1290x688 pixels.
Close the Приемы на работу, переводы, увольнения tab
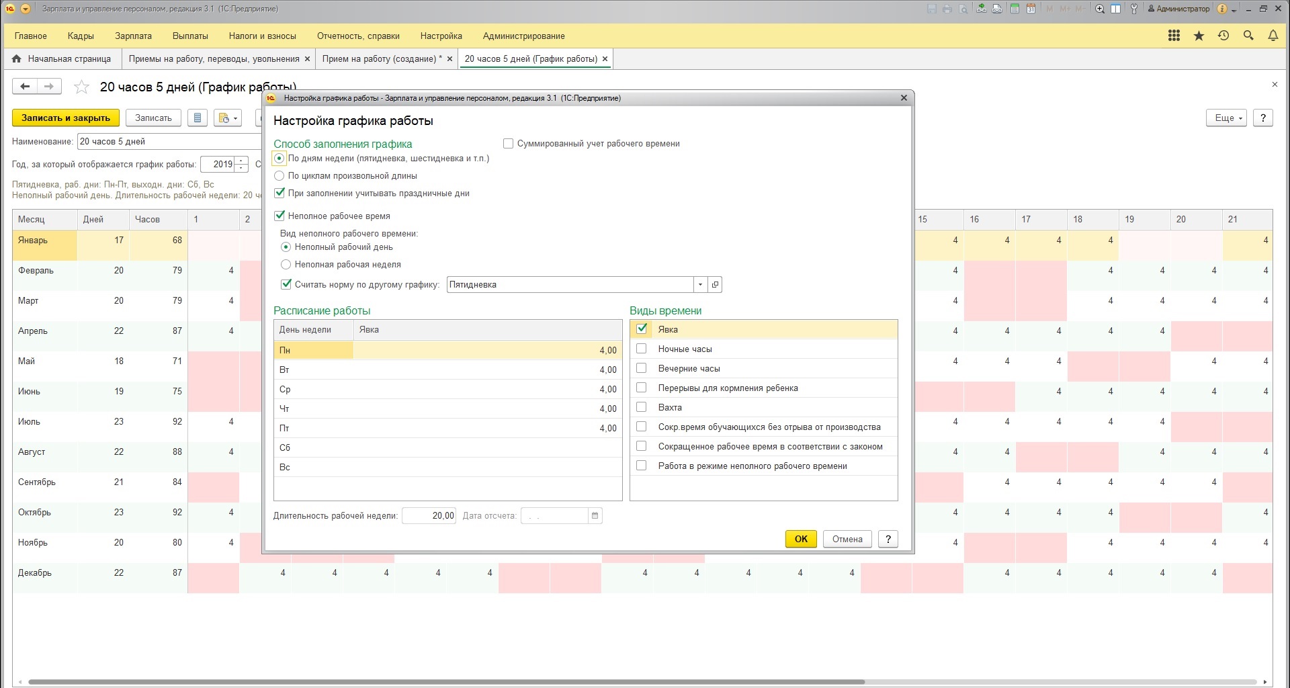click(x=307, y=58)
